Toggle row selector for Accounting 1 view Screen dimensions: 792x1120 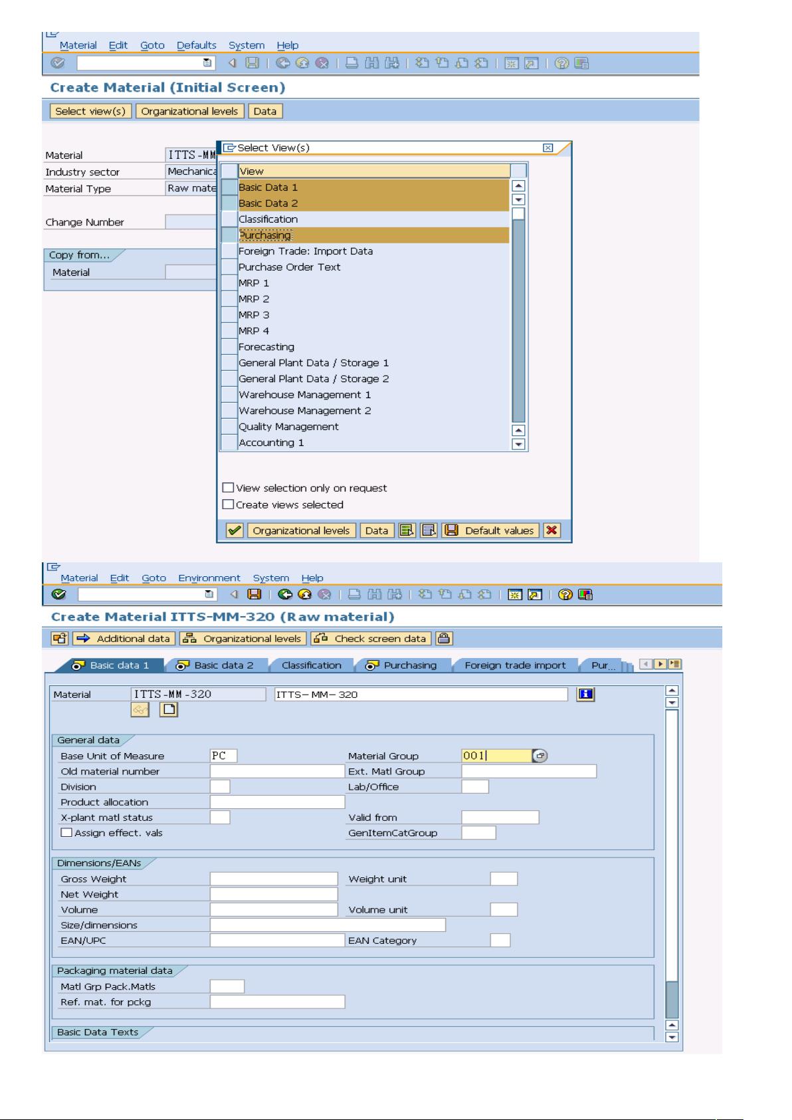pos(229,443)
